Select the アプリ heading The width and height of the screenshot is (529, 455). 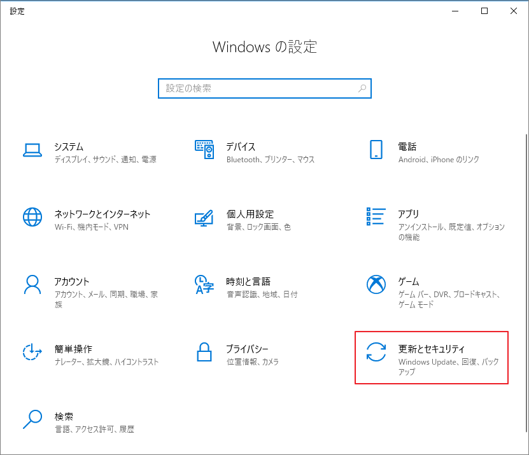point(409,214)
